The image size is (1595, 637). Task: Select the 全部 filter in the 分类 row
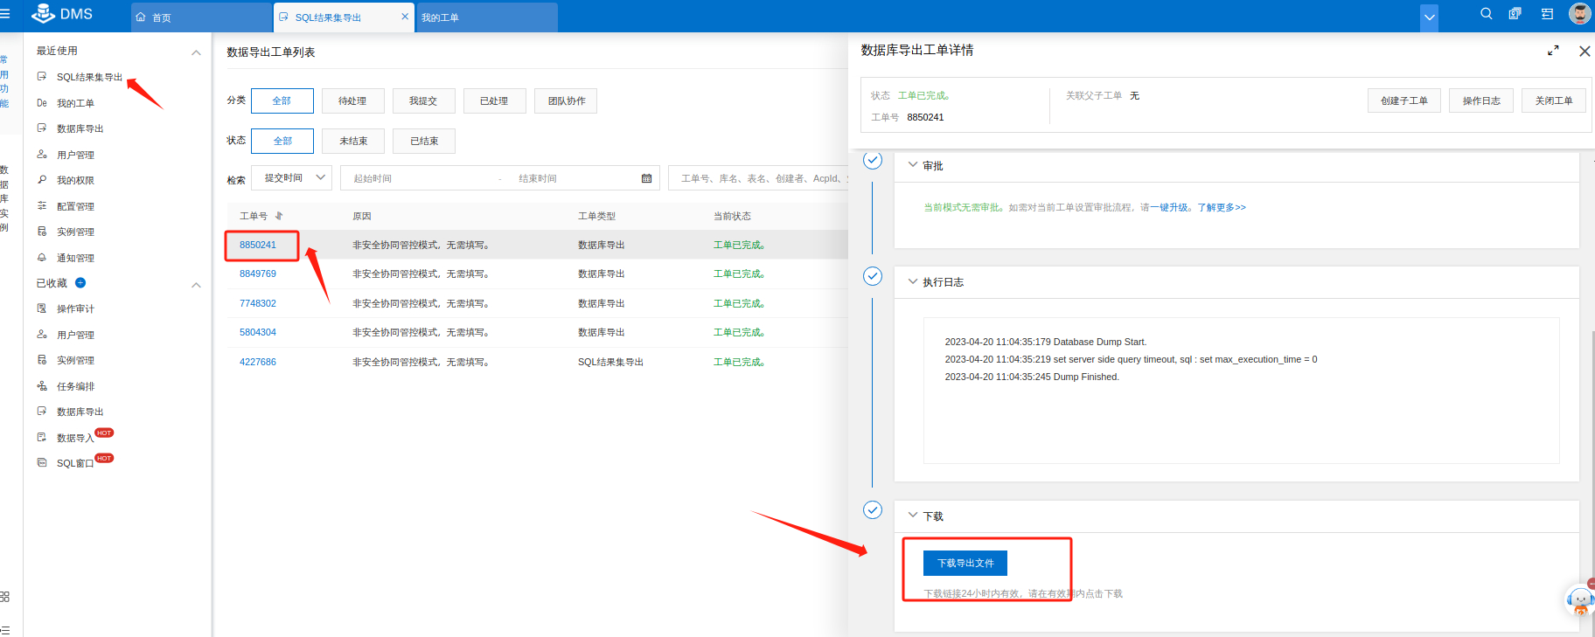click(x=282, y=100)
